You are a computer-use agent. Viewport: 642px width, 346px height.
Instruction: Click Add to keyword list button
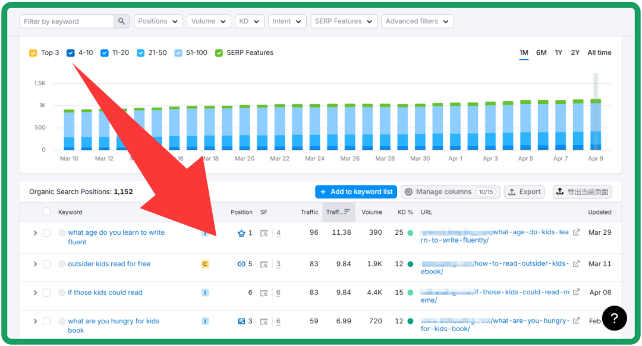(x=355, y=192)
